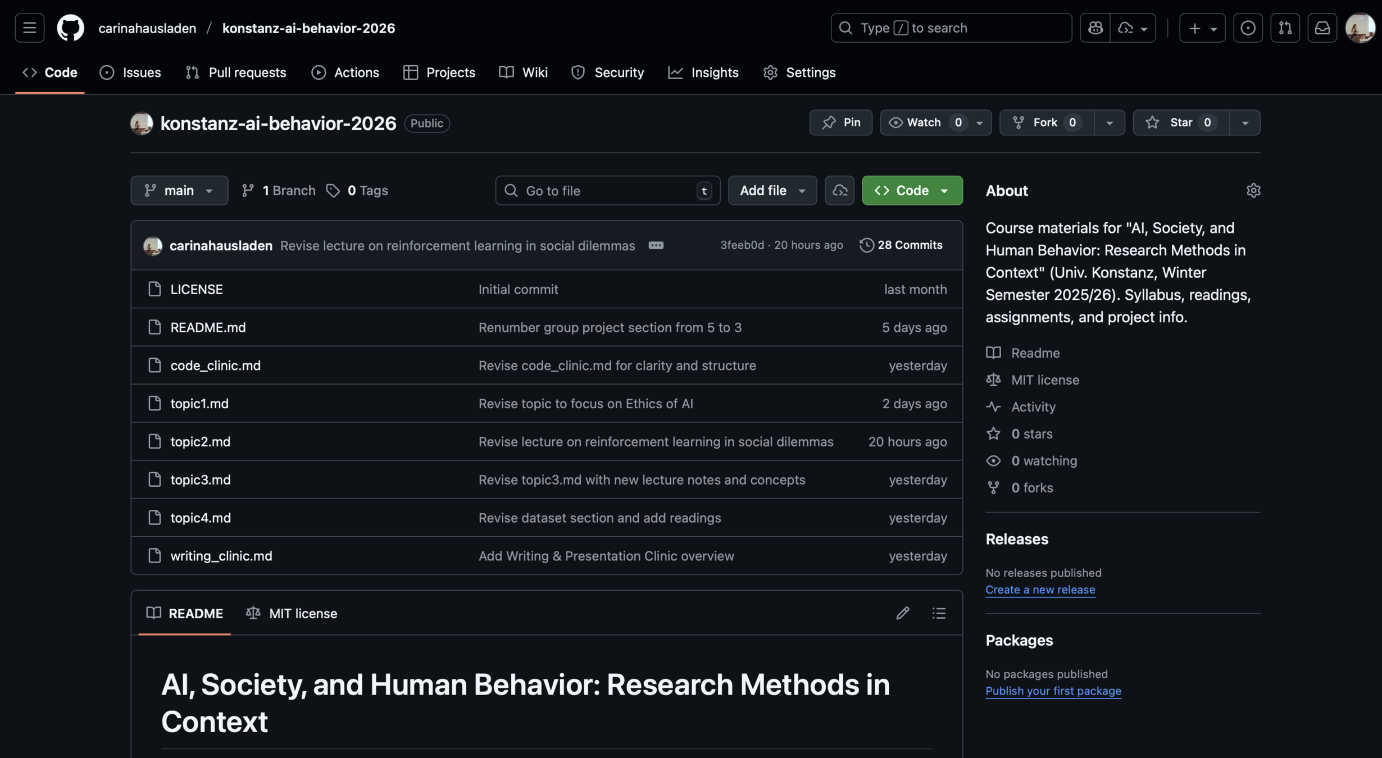Star this repository
This screenshot has height=758, width=1382.
point(1180,122)
